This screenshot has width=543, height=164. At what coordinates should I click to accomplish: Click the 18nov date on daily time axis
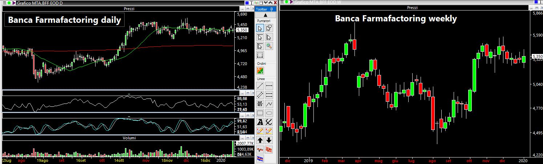[x=167, y=160]
